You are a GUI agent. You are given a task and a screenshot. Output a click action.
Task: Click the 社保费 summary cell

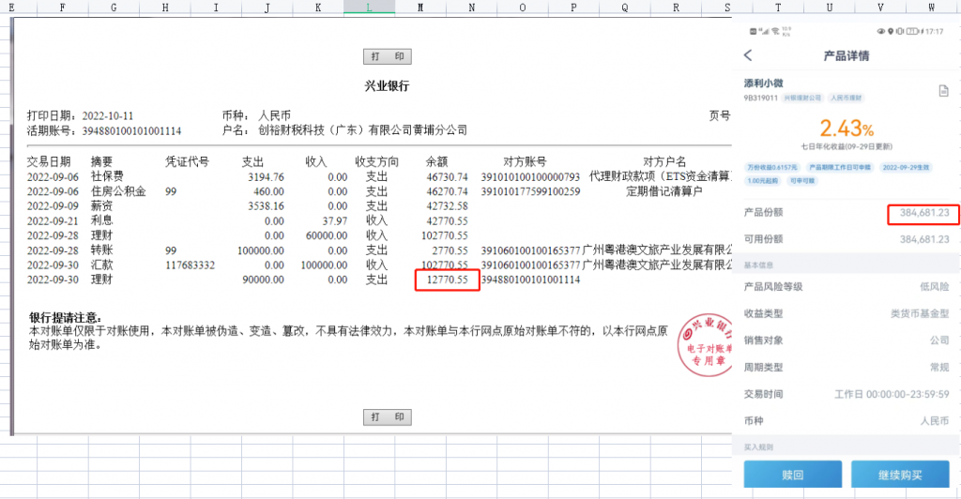coord(107,176)
